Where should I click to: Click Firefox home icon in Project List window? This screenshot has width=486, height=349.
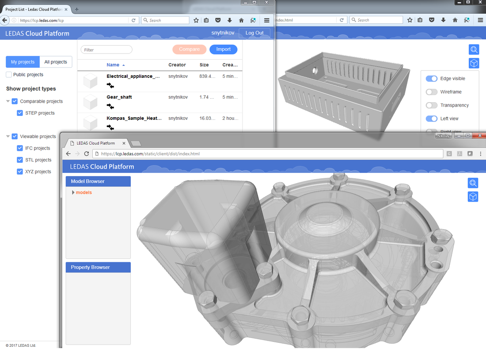point(241,20)
